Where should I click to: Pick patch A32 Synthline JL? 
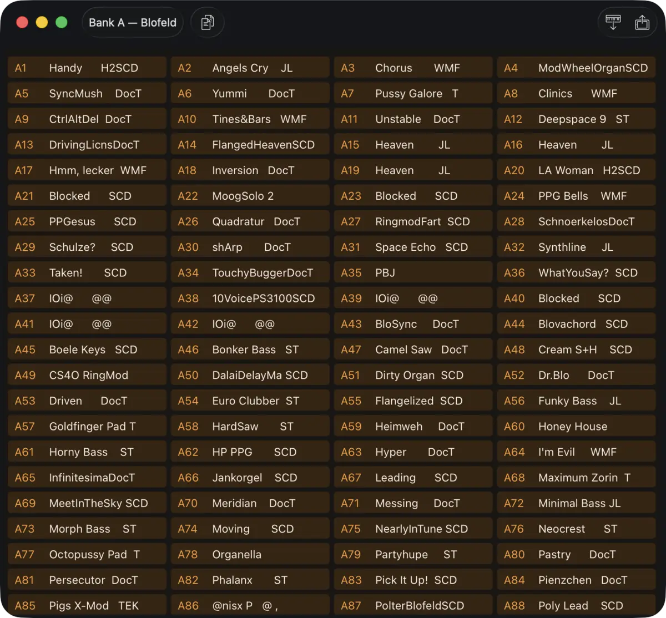point(577,247)
